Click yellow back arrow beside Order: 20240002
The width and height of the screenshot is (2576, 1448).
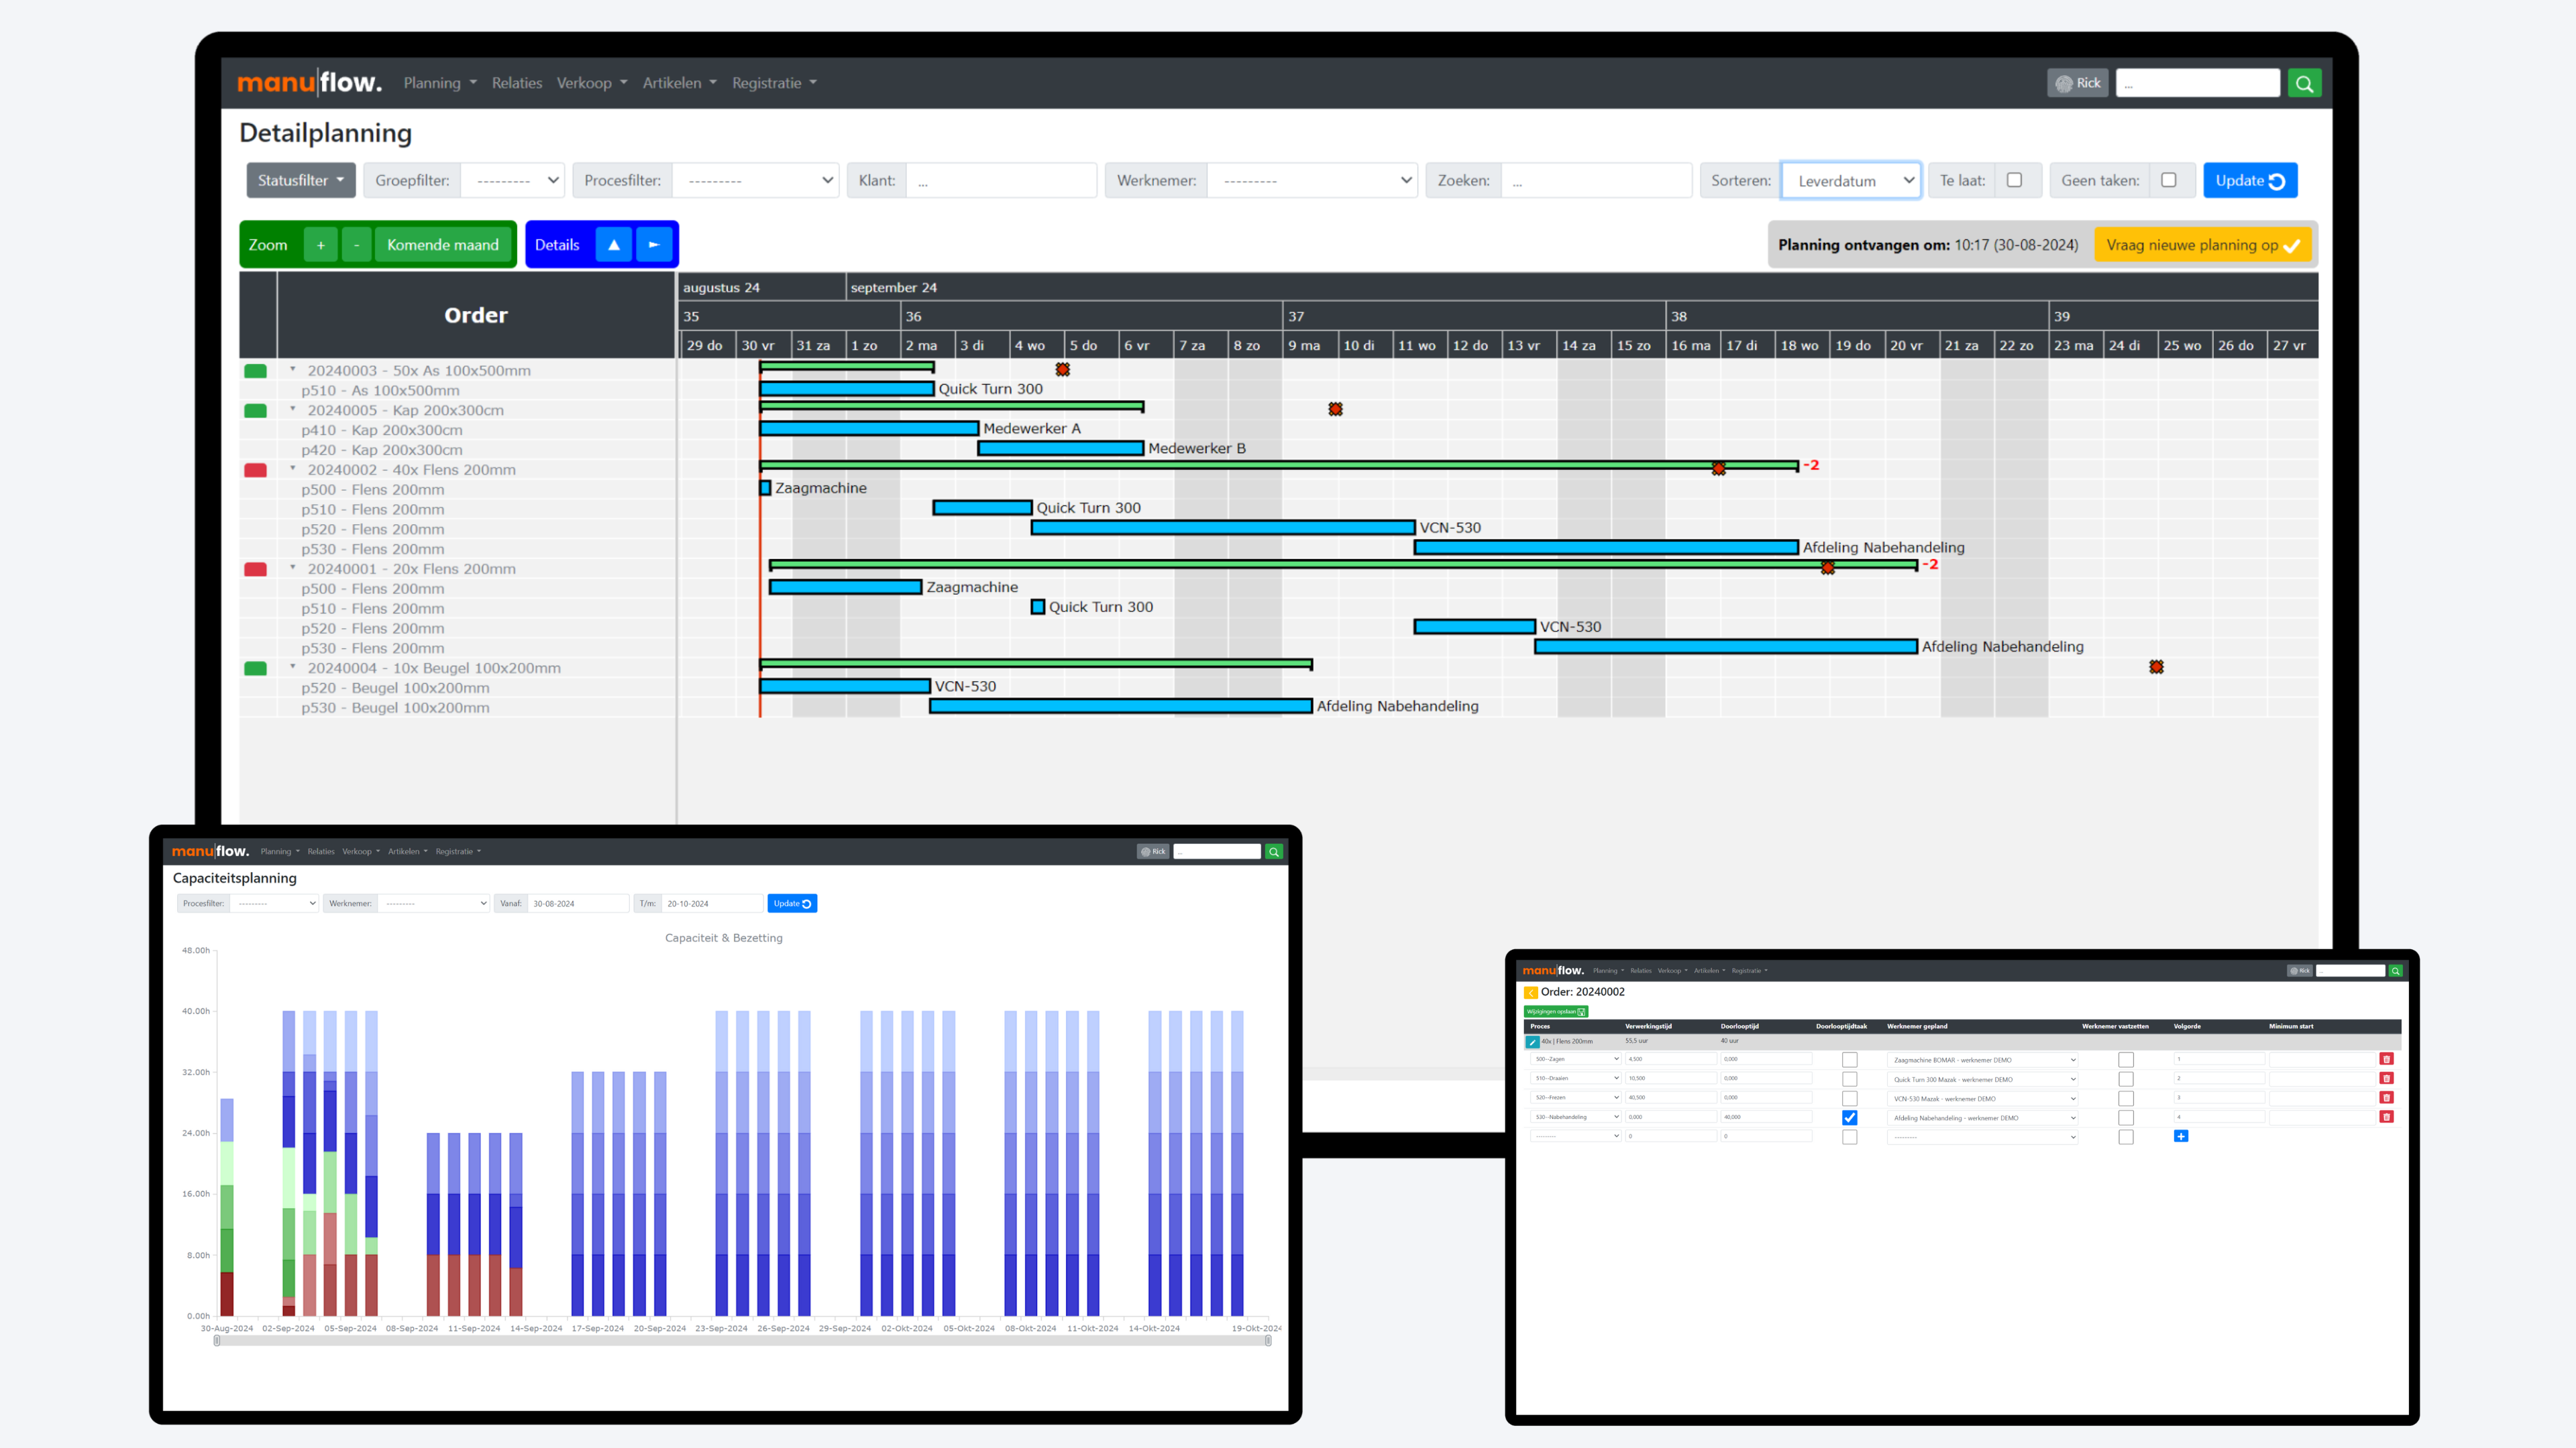point(1530,992)
